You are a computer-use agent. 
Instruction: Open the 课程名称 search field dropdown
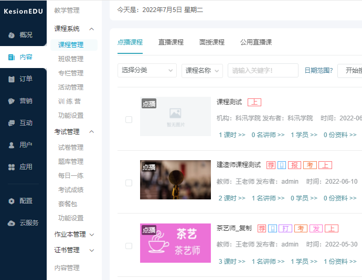click(x=203, y=71)
